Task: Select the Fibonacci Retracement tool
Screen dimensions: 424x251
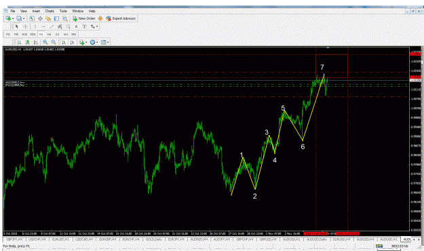Action: coord(68,26)
